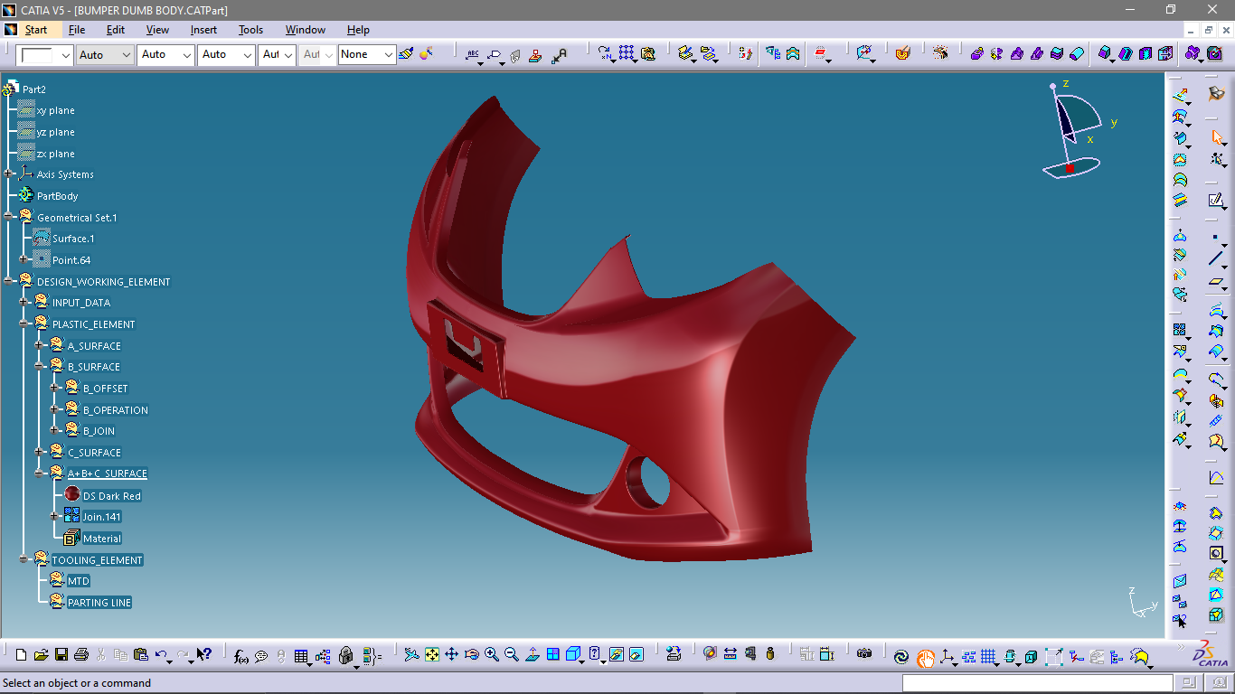
Task: Expand the B_OFFSET tree node
Action: [x=55, y=388]
